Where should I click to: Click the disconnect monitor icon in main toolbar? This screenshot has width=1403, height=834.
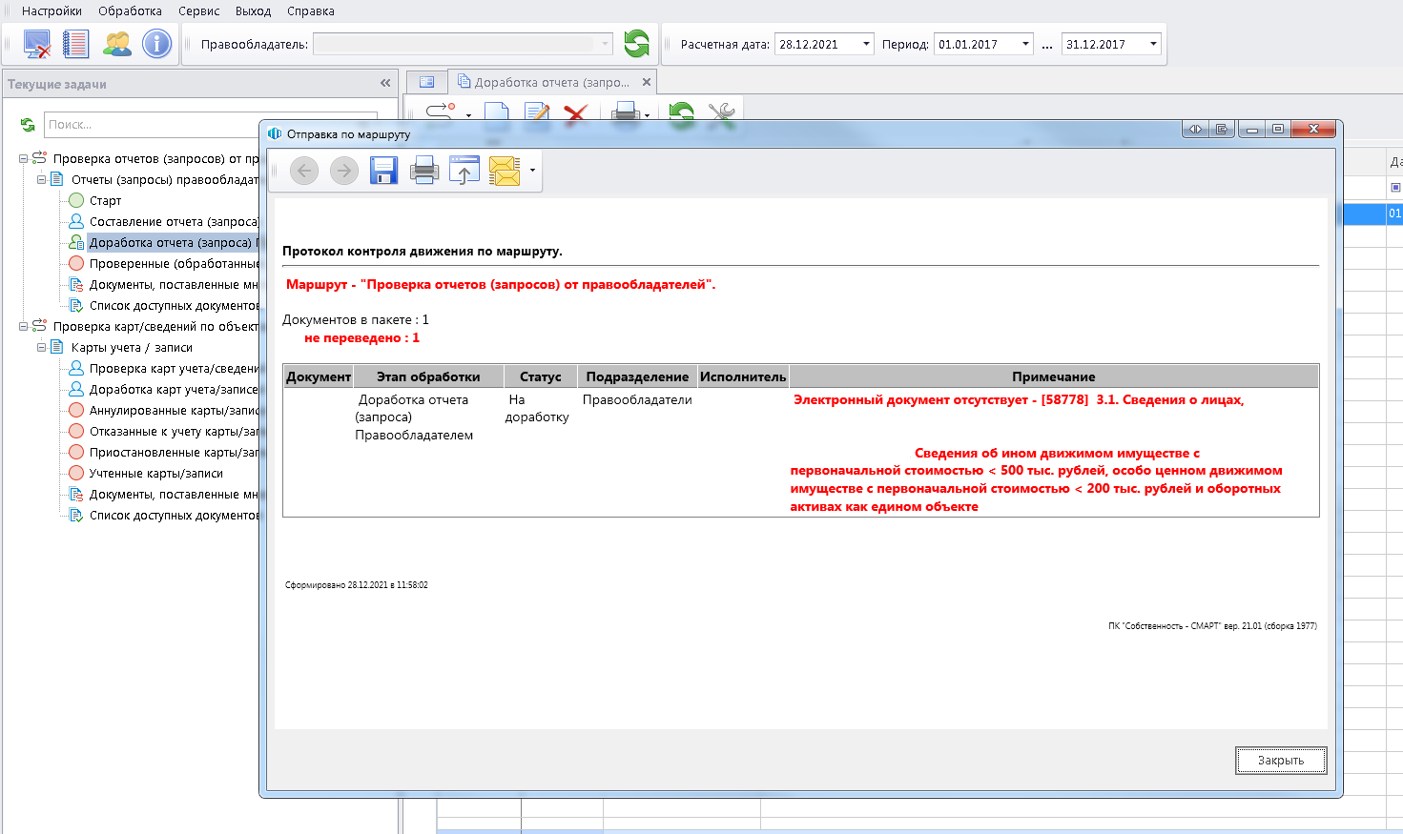[x=37, y=44]
